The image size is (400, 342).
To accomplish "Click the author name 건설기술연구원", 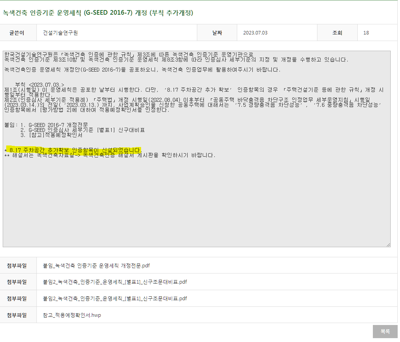I will [x=60, y=33].
